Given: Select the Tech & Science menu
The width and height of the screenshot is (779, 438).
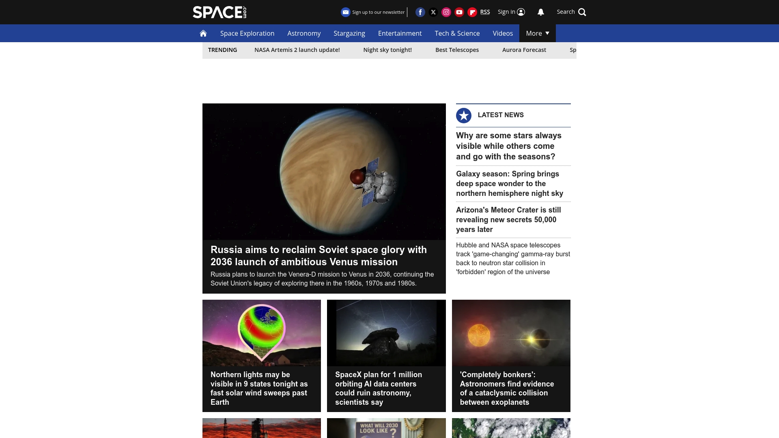Looking at the screenshot, I should (457, 34).
